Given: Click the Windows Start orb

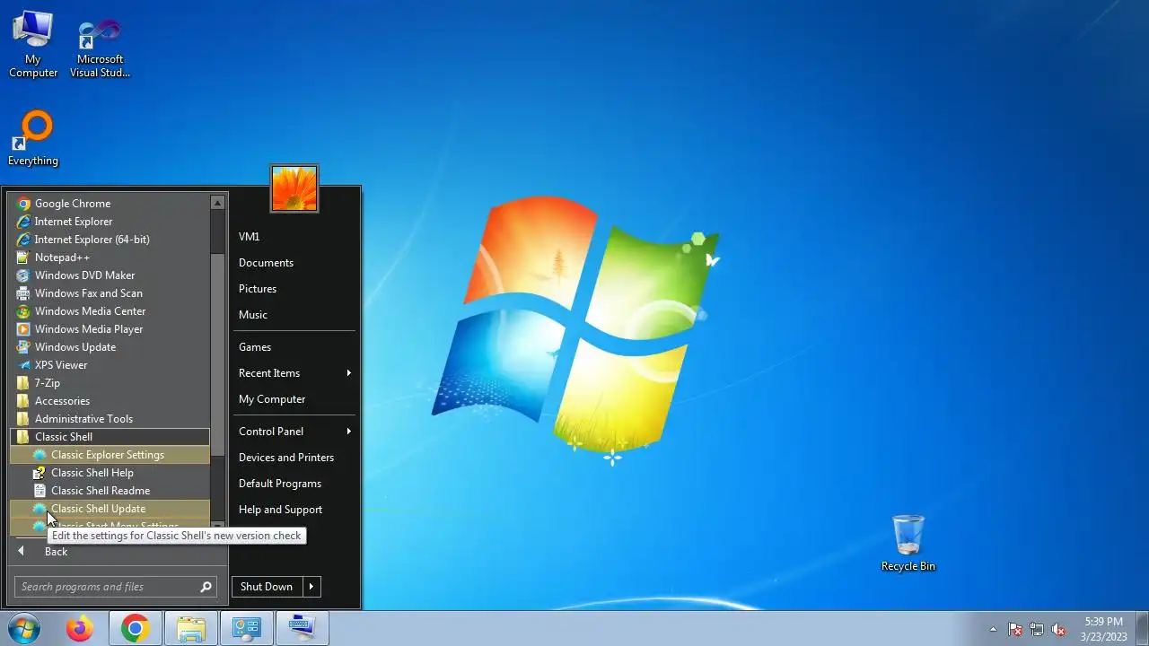Looking at the screenshot, I should click(23, 628).
